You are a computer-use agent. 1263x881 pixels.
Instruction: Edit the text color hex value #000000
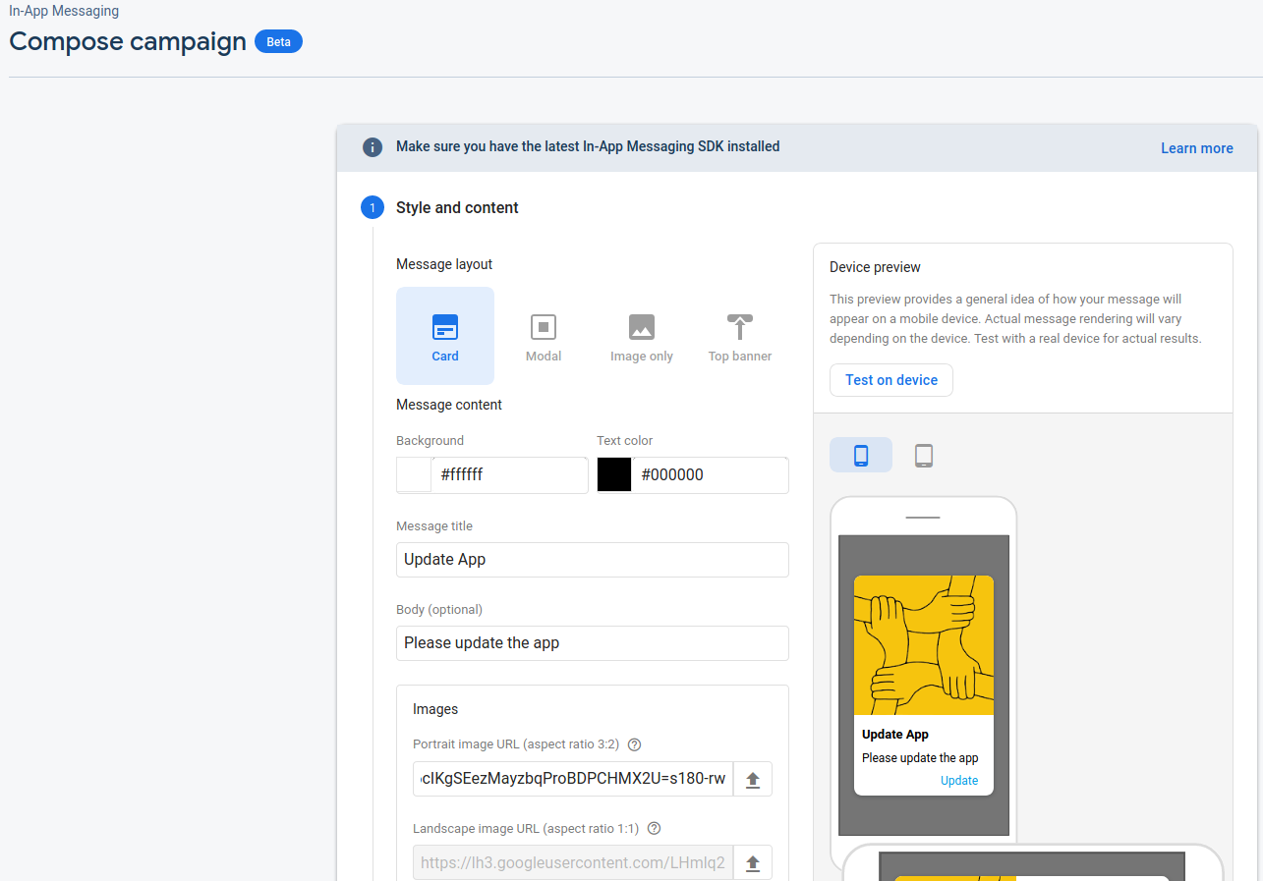coord(711,475)
